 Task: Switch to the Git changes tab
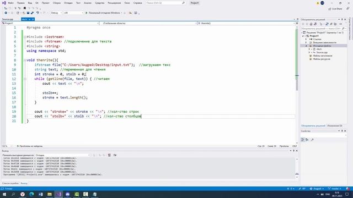pyautogui.click(x=335, y=126)
